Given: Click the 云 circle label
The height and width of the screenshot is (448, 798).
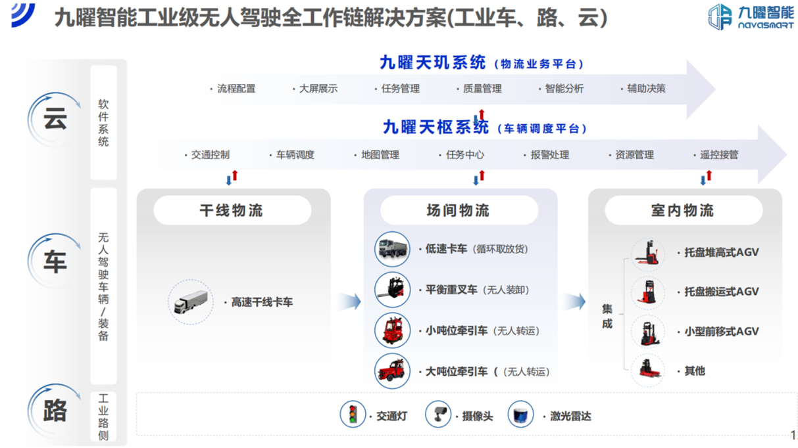Looking at the screenshot, I should [55, 120].
